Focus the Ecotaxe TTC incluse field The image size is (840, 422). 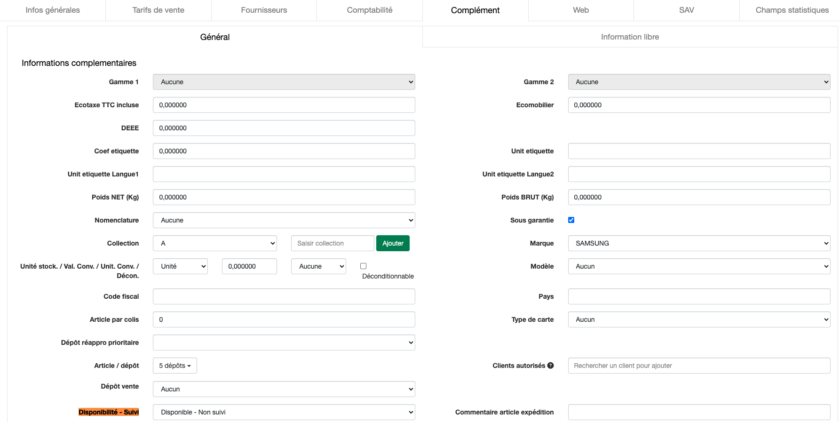click(x=284, y=105)
